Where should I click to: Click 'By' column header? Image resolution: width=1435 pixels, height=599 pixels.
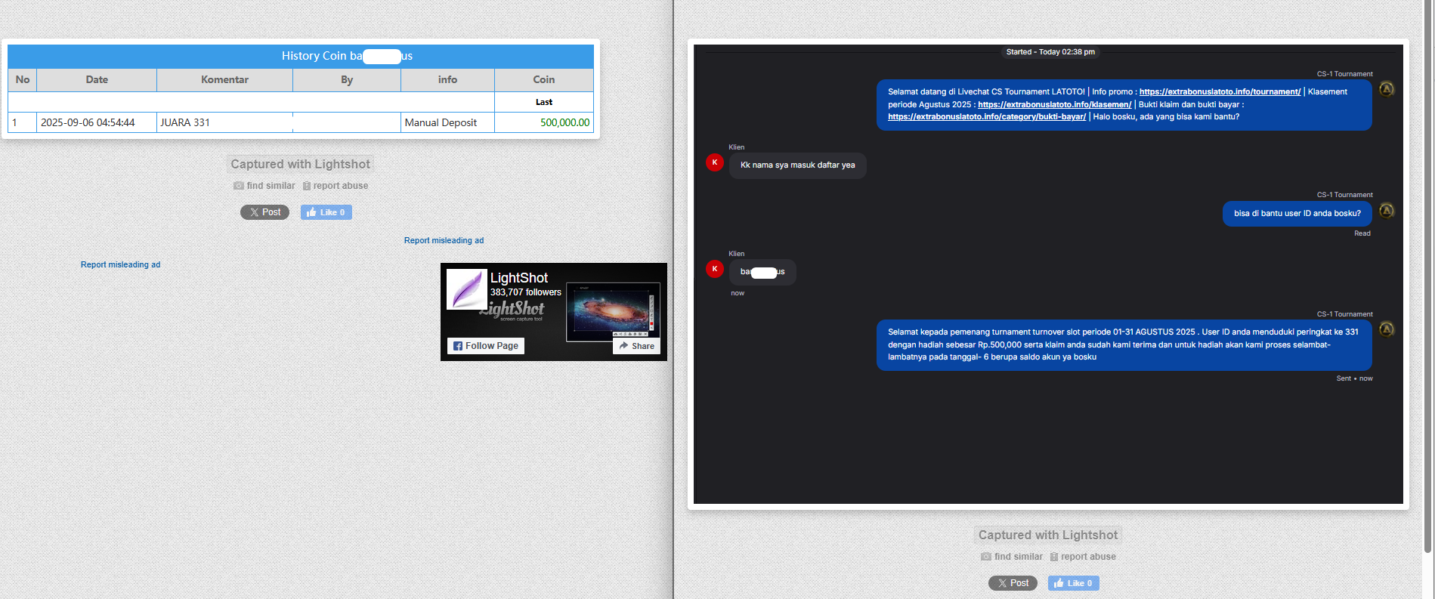pos(347,79)
